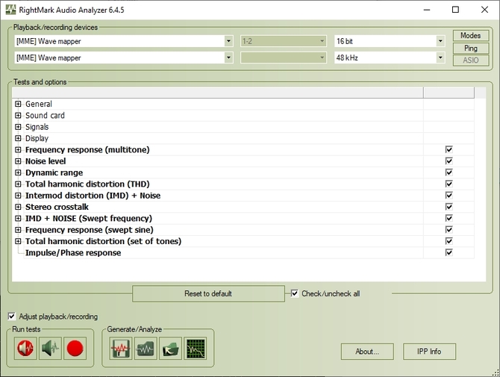
Task: Toggle Total harmonic distortion (set of tones) checkbox
Action: coord(449,241)
